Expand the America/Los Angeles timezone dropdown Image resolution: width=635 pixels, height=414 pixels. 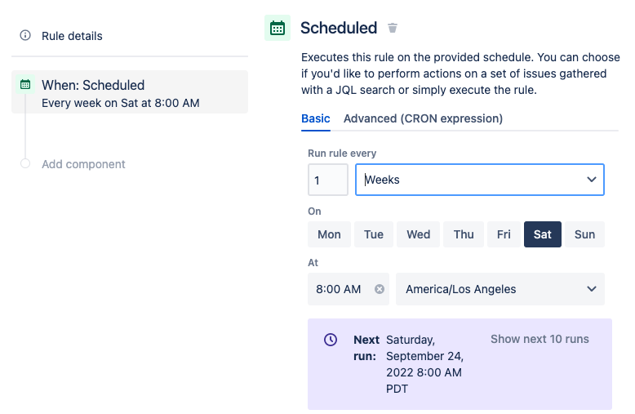(x=500, y=289)
